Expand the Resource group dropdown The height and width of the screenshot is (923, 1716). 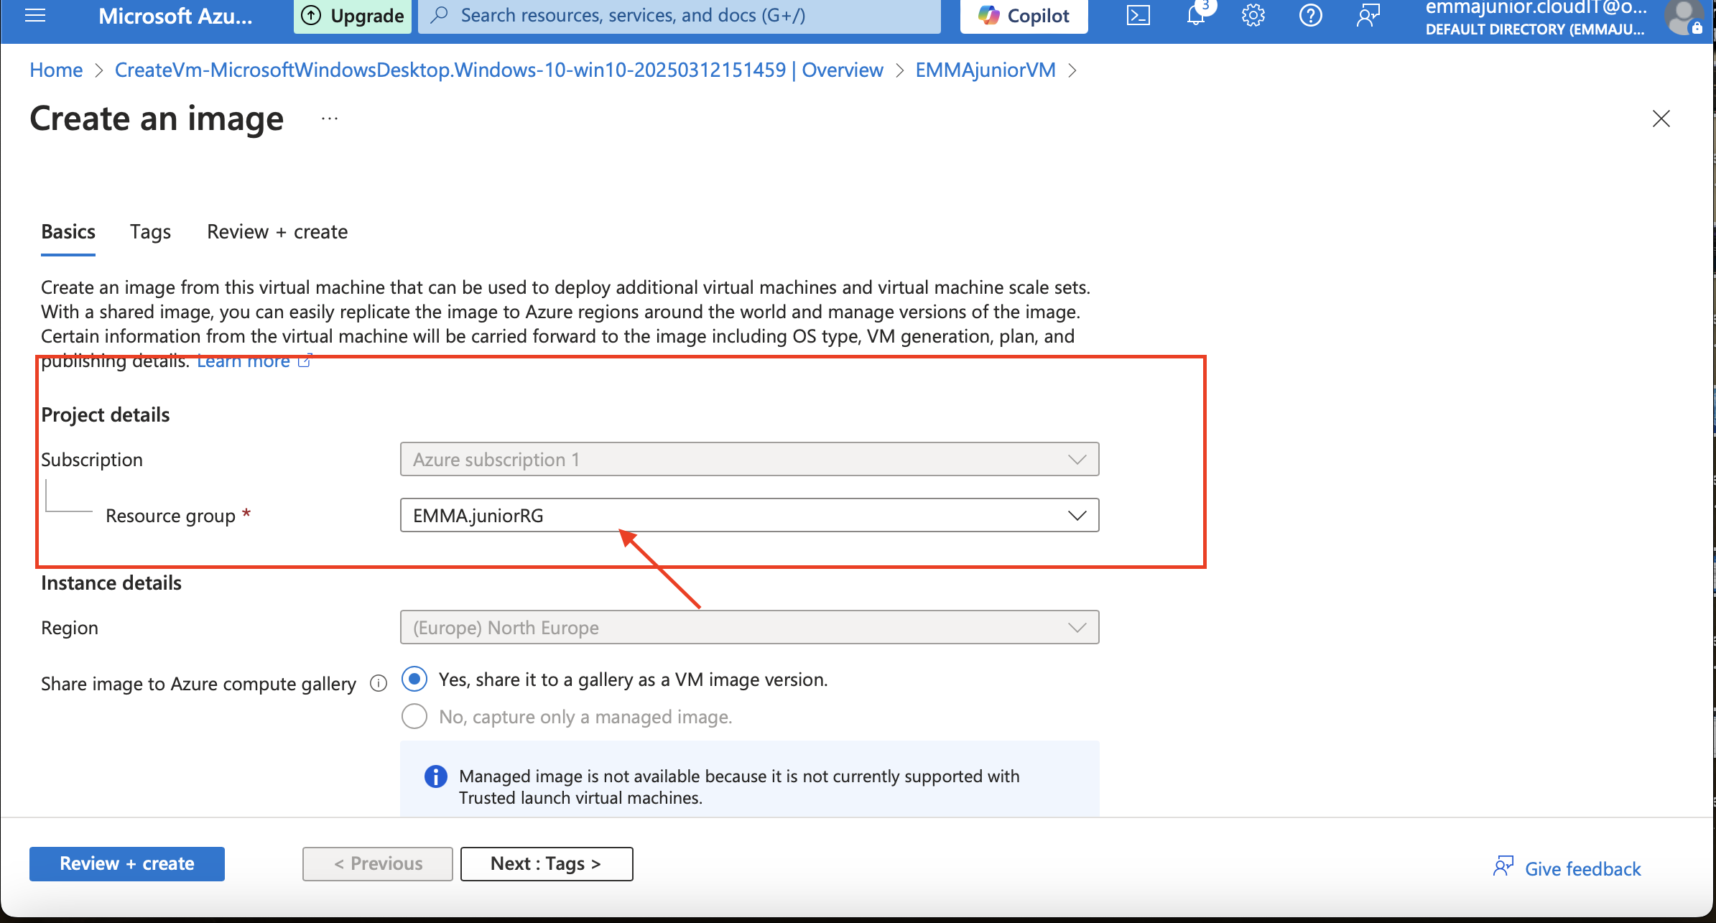pos(749,515)
